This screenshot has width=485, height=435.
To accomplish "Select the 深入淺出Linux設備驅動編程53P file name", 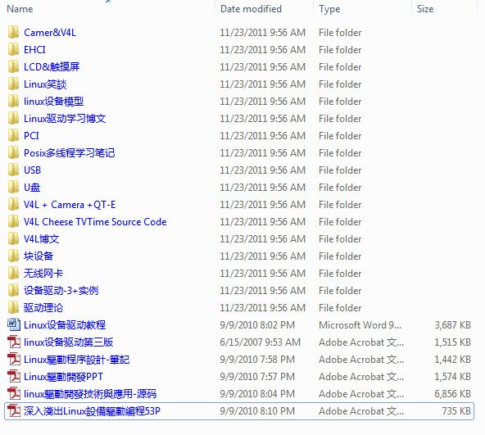I will point(92,411).
